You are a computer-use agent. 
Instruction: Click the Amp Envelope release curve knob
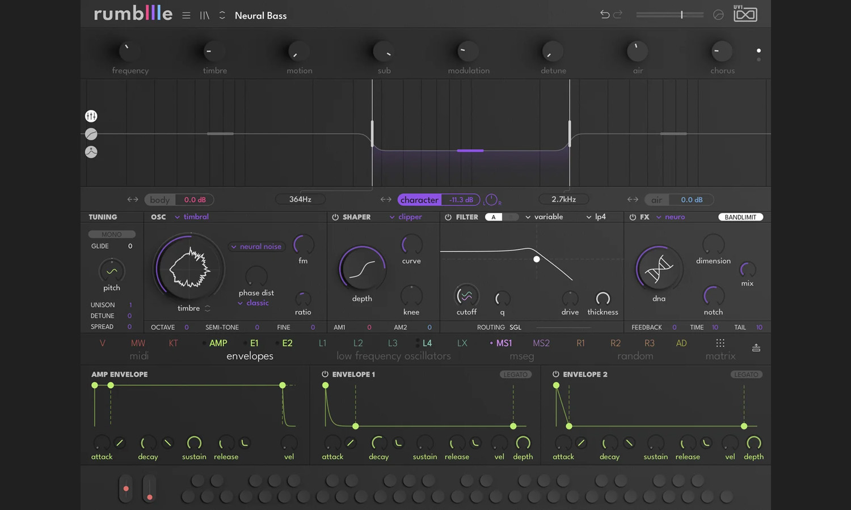[245, 443]
